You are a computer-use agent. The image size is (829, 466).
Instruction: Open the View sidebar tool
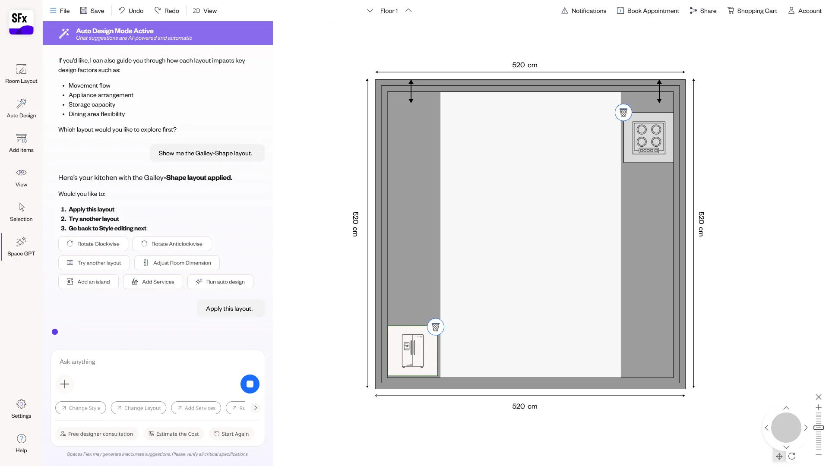pos(21,177)
